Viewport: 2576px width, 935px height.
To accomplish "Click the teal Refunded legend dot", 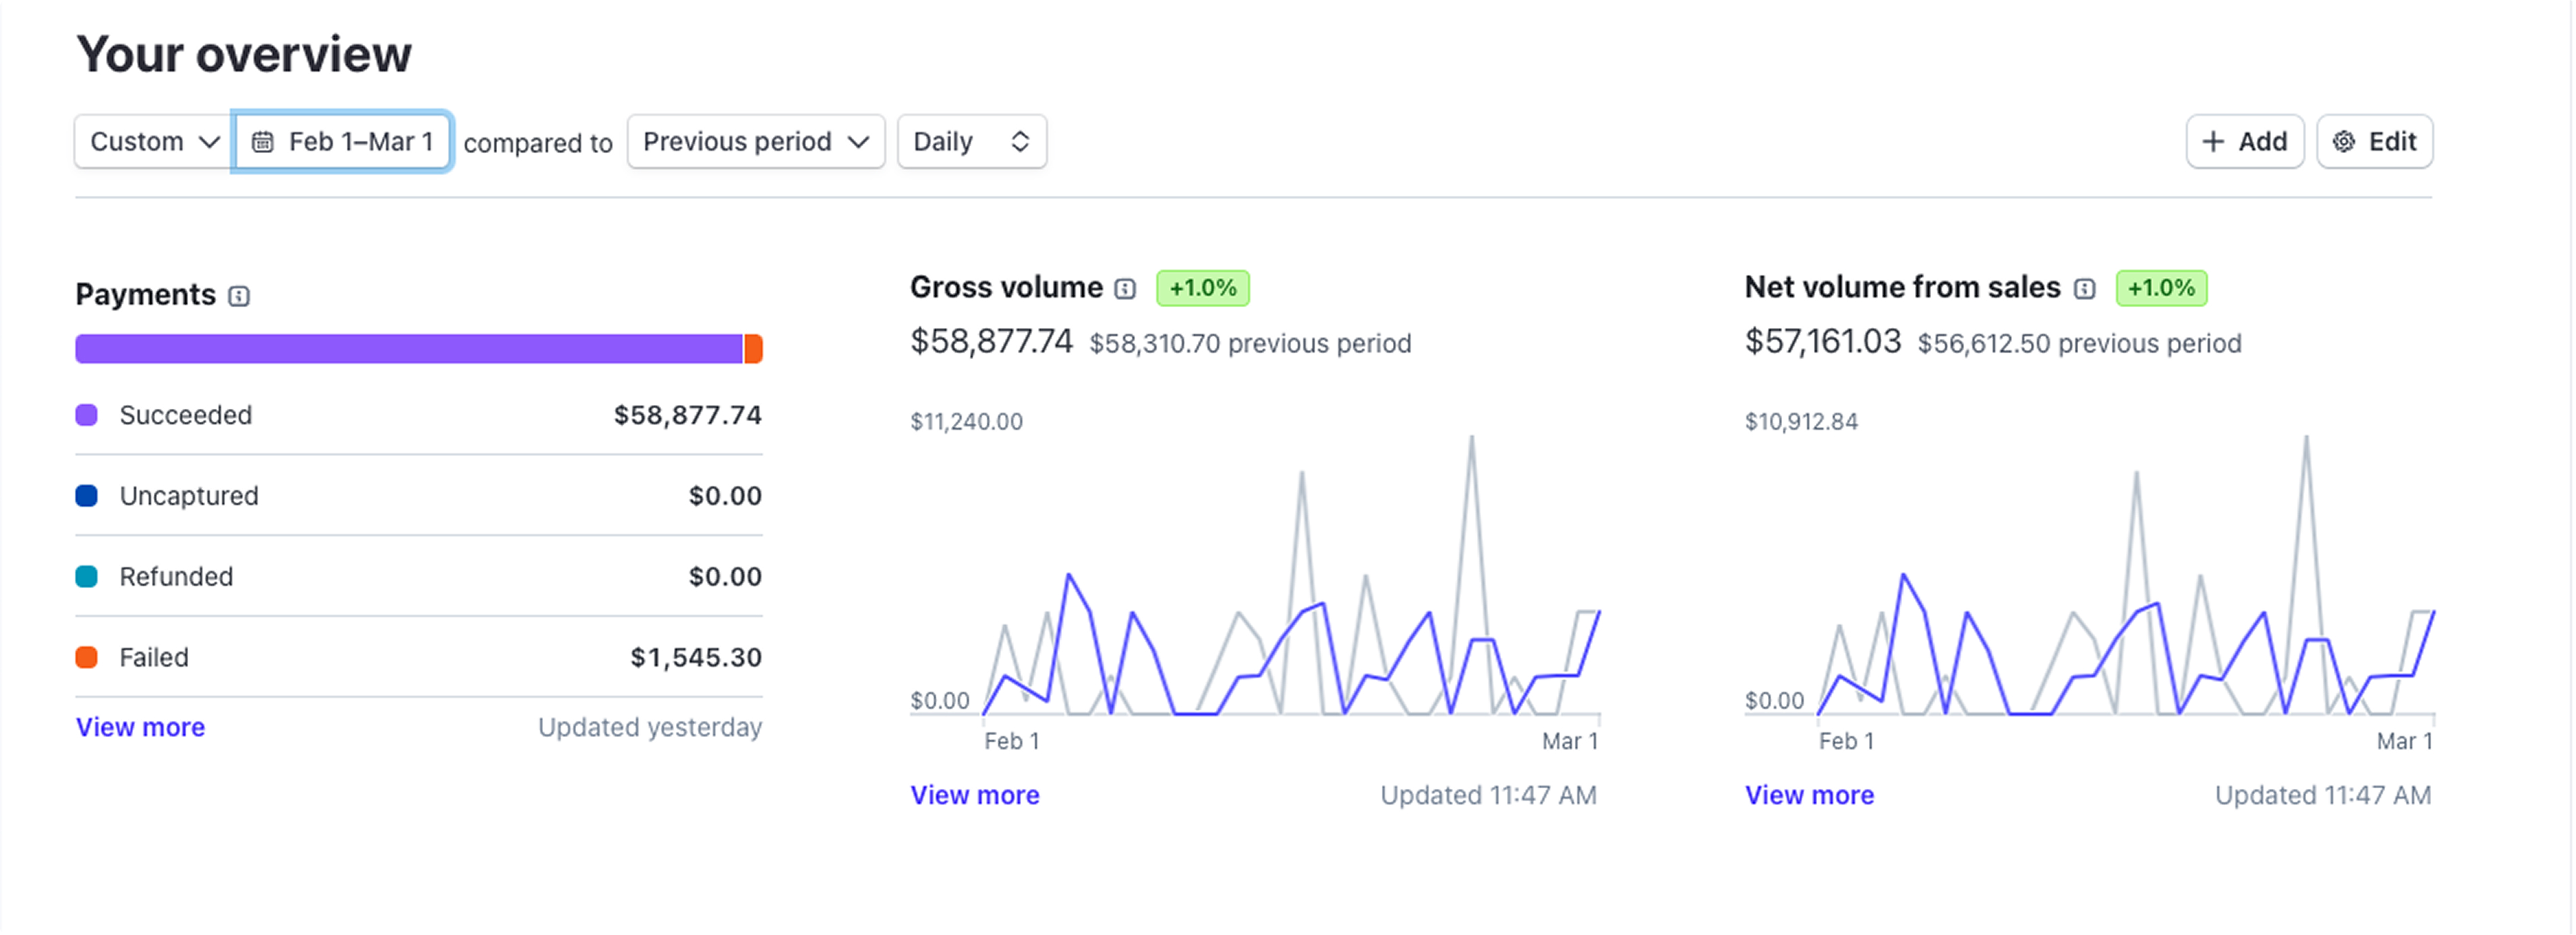I will (87, 577).
